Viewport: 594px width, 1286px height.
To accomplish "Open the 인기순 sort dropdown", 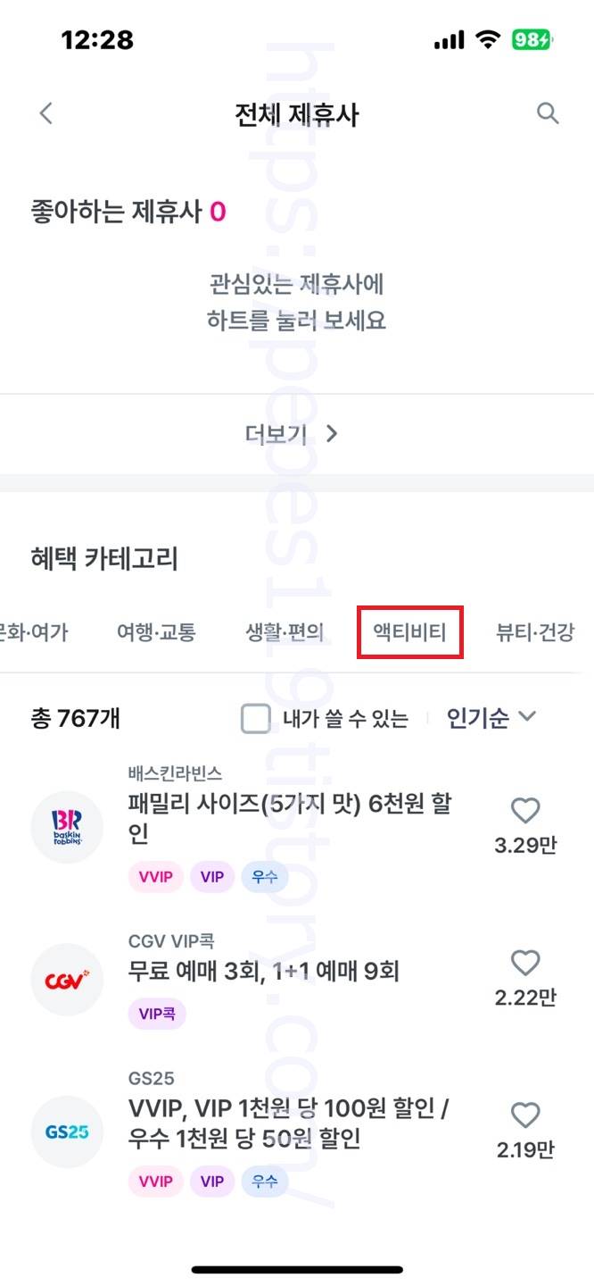I will [x=491, y=717].
